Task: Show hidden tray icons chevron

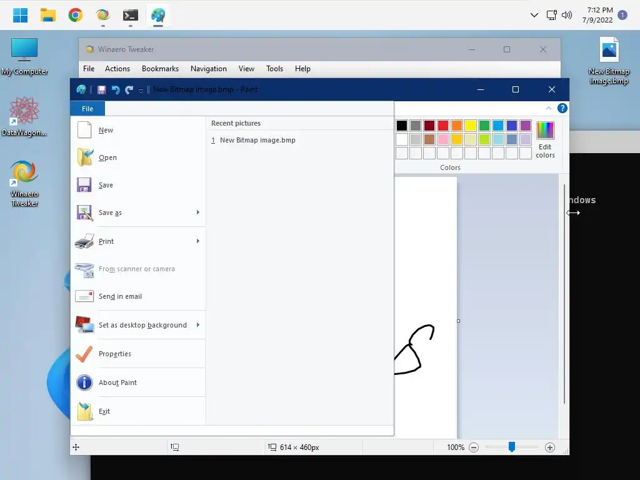Action: (x=534, y=15)
